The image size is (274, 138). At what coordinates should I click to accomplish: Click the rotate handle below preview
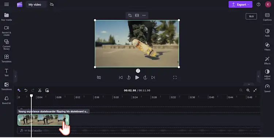click(x=138, y=71)
